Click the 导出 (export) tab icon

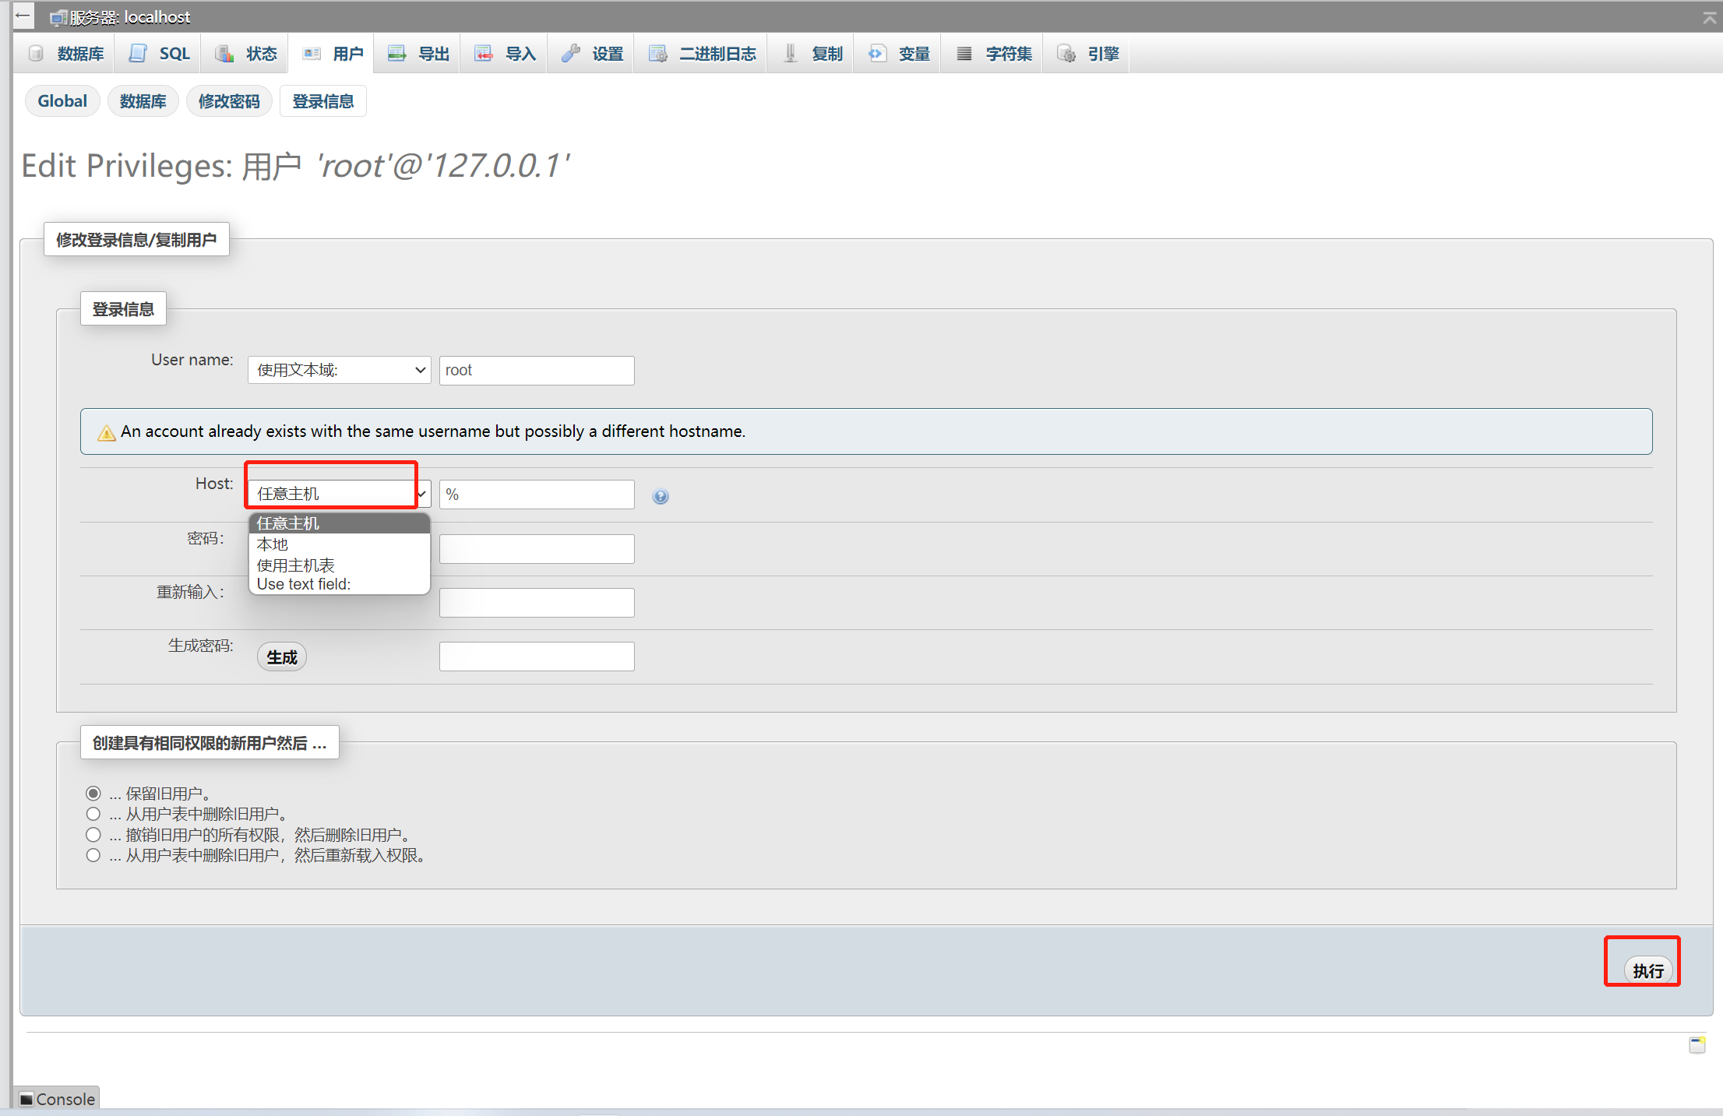397,54
